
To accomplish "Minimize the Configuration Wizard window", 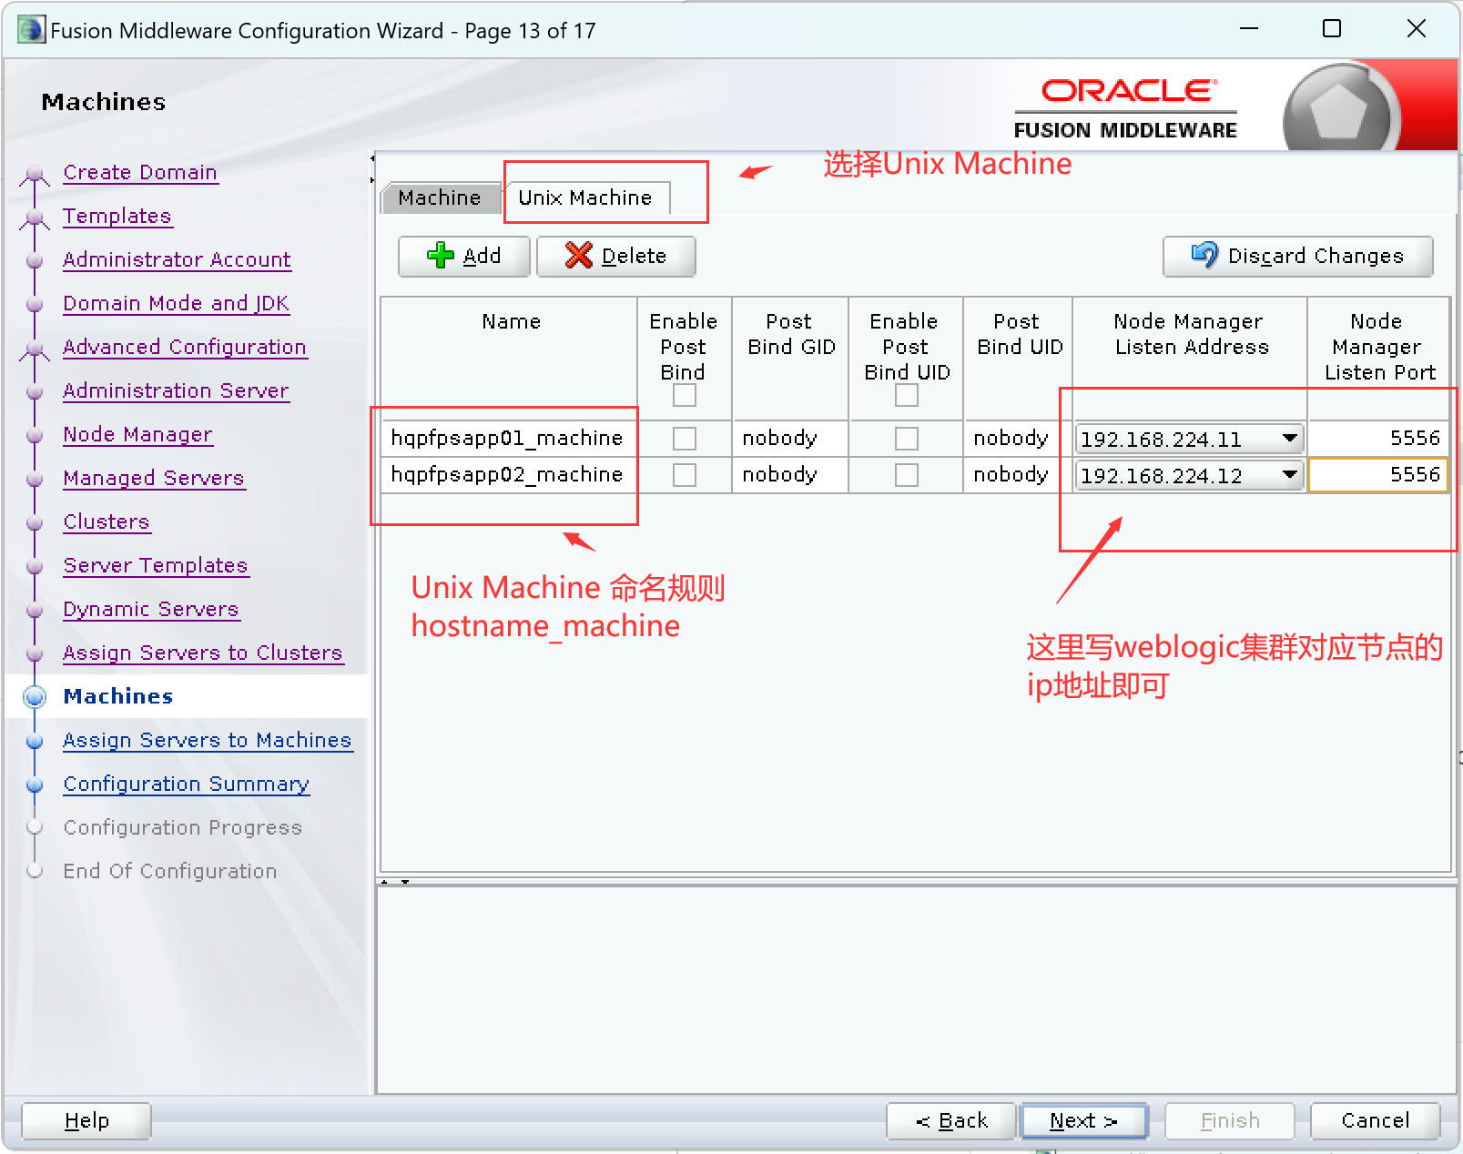I will [x=1249, y=29].
